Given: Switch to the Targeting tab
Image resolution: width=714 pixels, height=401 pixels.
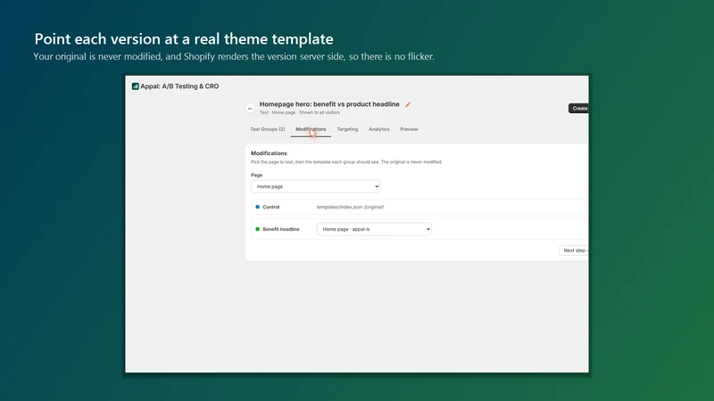Looking at the screenshot, I should tap(347, 129).
